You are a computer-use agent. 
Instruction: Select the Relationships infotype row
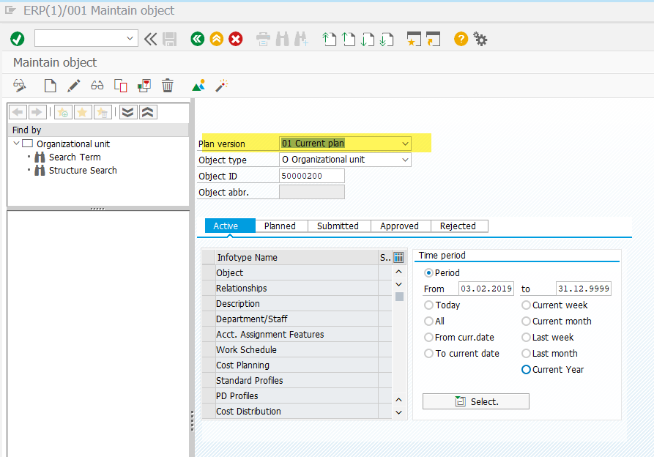[x=297, y=288]
